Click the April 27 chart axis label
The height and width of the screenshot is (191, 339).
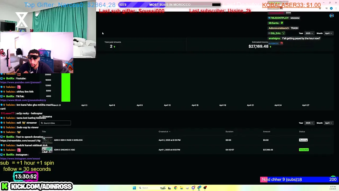(x=306, y=105)
